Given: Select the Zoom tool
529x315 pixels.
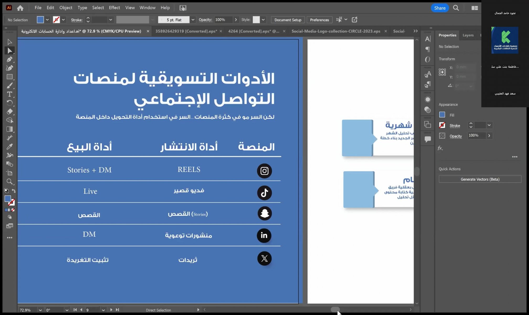Looking at the screenshot, I should (9, 181).
